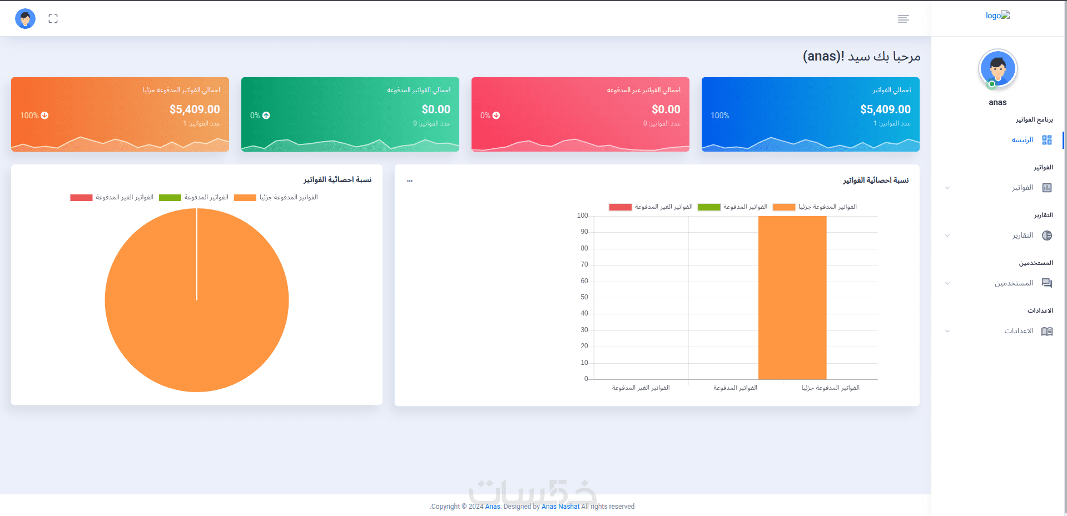Expand the الاعدادات sidebar submenu chevron
The height and width of the screenshot is (516, 1067).
coord(947,331)
